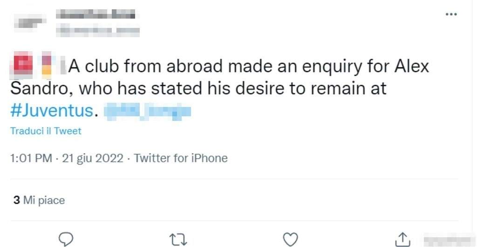The width and height of the screenshot is (477, 247).
Task: Open the 1:01 PM timestamp link
Action: pos(31,158)
